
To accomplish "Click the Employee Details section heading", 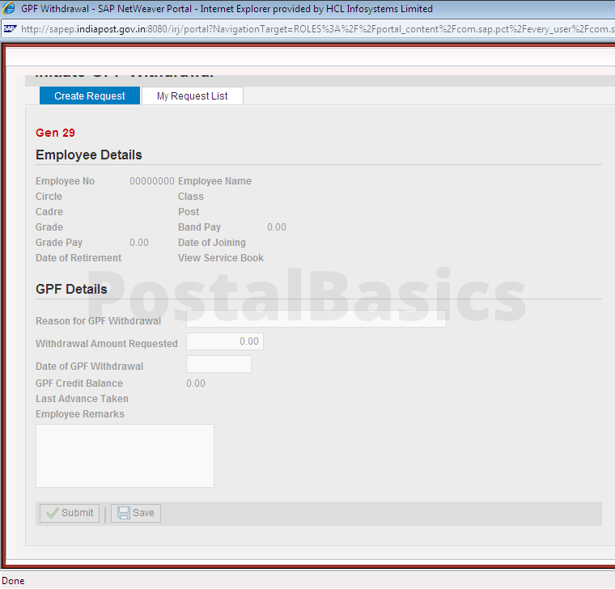I will tap(89, 155).
